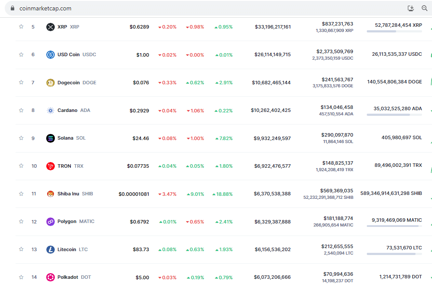The width and height of the screenshot is (432, 287).
Task: Click the Dogecoin logo icon
Action: point(51,83)
